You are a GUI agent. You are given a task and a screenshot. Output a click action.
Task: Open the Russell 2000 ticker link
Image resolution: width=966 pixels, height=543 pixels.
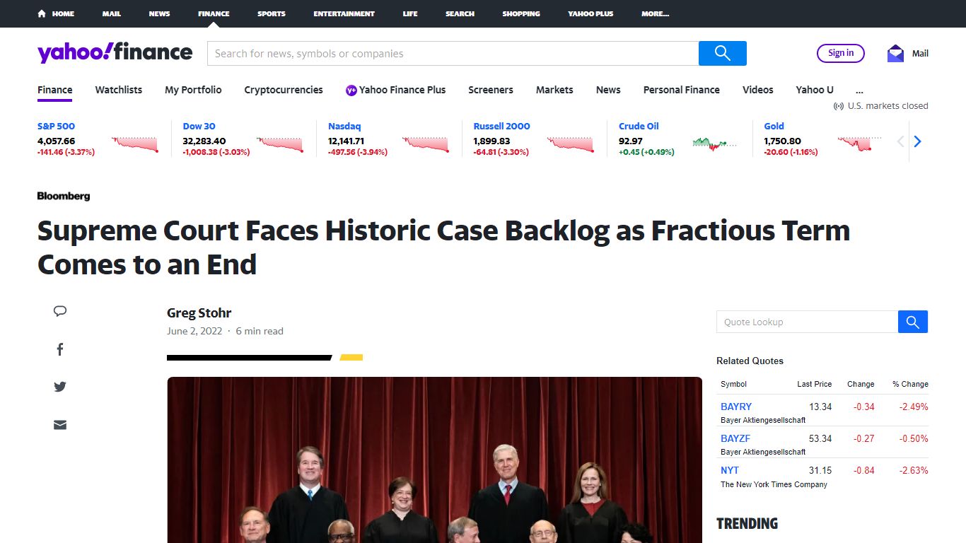(501, 126)
